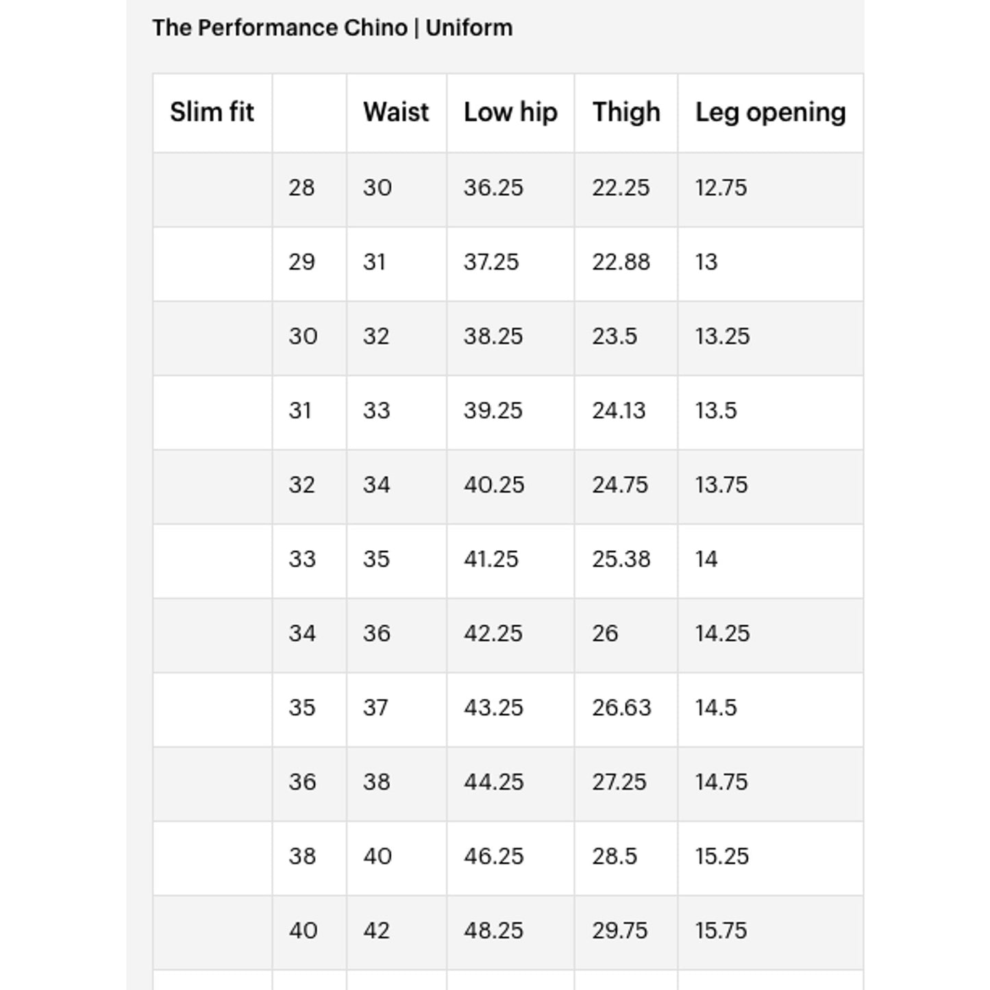Click the 26.63 thigh value

pyautogui.click(x=621, y=708)
